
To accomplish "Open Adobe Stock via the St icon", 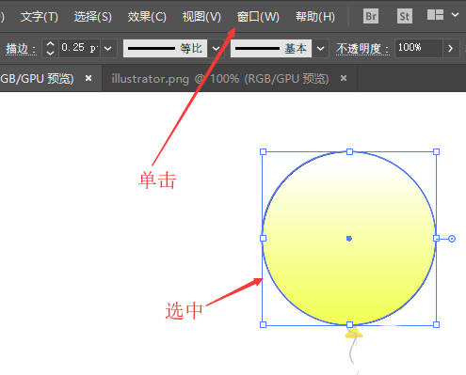I will pyautogui.click(x=405, y=16).
